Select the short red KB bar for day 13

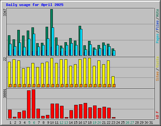pos(67,118)
